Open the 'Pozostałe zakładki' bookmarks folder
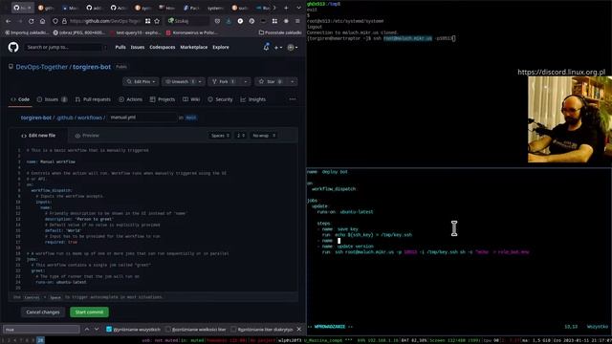Viewport: 612px width, 344px height. pyautogui.click(x=280, y=32)
